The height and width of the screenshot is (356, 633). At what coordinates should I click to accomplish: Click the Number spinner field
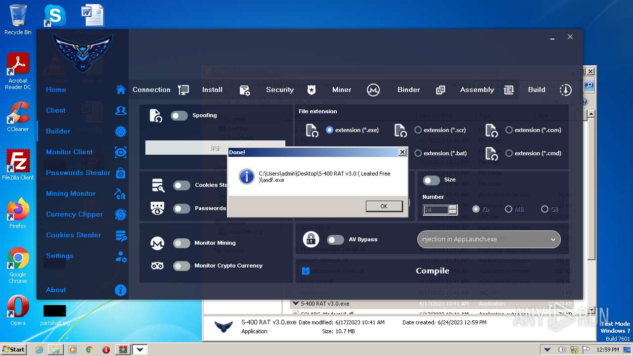click(440, 210)
